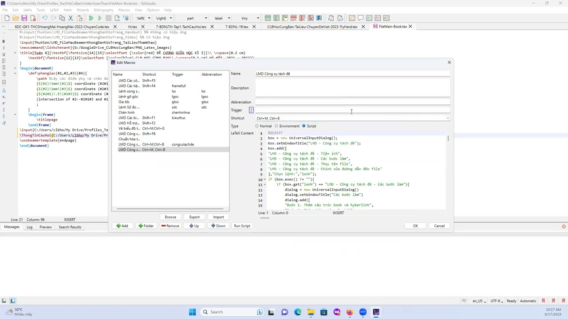Click the Import button
Viewport: 568px width, 319px height.
[x=218, y=217]
